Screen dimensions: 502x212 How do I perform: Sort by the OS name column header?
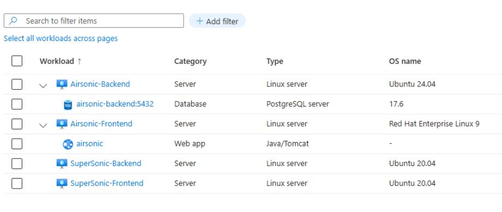coord(405,61)
